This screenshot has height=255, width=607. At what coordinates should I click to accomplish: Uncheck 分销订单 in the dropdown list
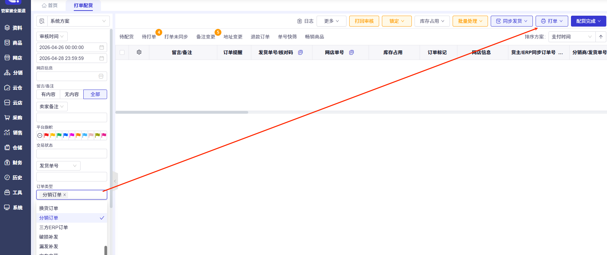coord(72,218)
